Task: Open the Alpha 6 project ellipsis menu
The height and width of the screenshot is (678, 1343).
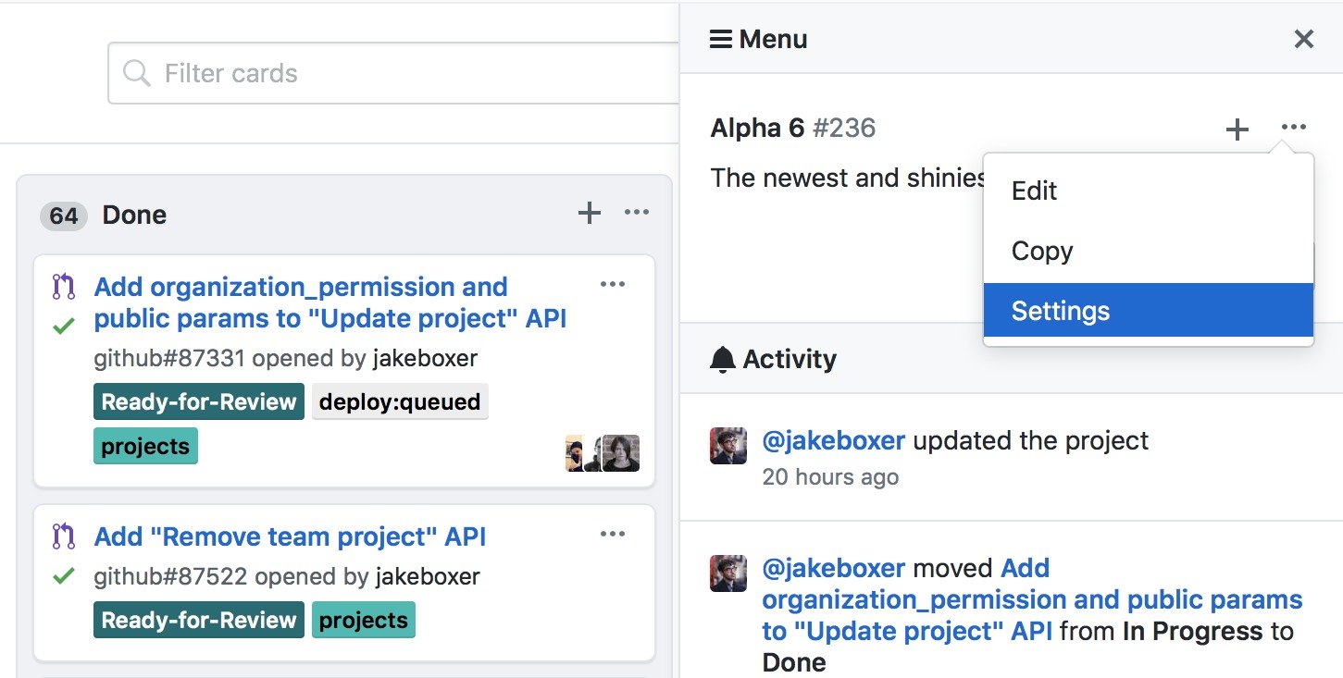Action: click(x=1294, y=127)
